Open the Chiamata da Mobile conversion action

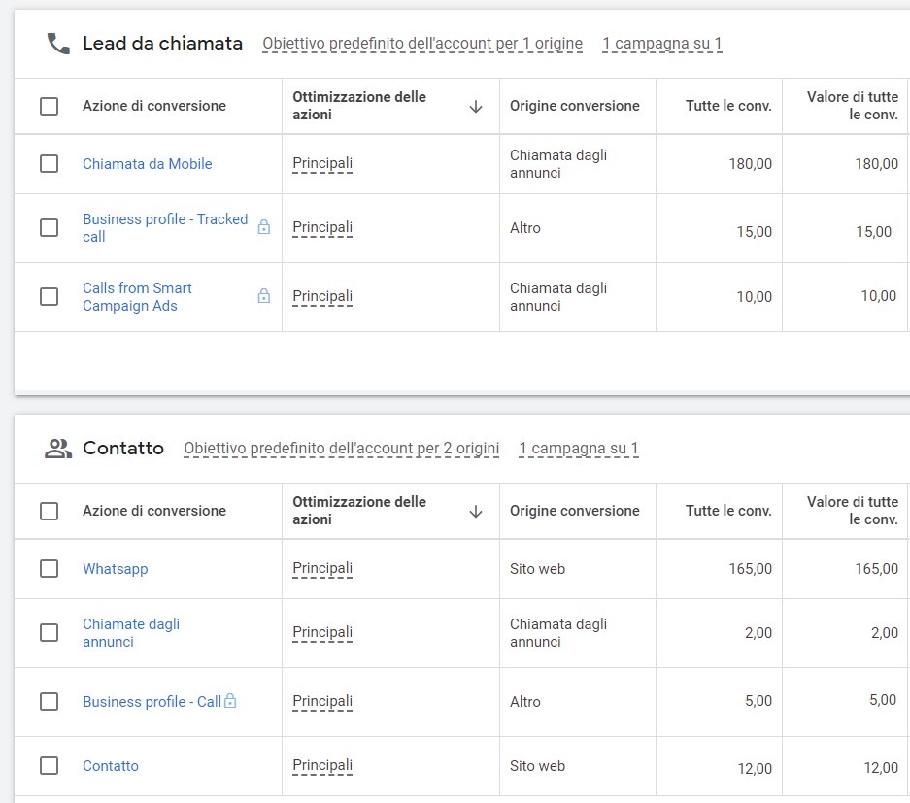point(148,164)
